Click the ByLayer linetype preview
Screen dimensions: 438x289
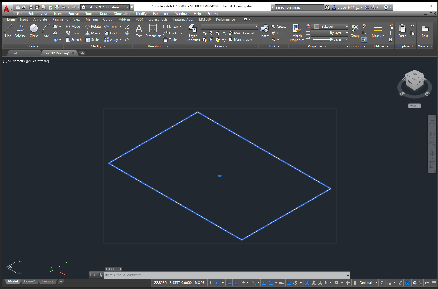(330, 39)
